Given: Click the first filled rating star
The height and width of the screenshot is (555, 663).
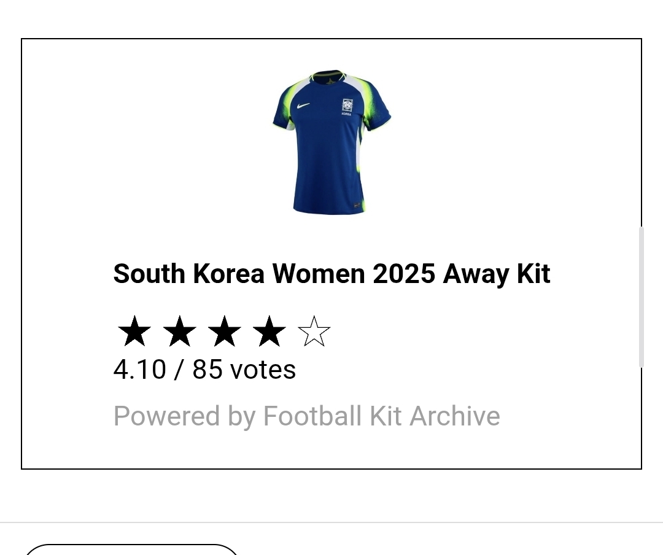Looking at the screenshot, I should 134,332.
